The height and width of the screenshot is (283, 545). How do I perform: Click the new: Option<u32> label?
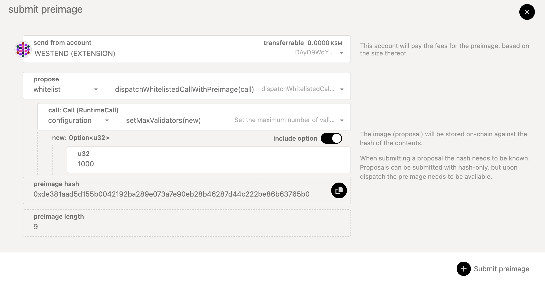point(81,138)
